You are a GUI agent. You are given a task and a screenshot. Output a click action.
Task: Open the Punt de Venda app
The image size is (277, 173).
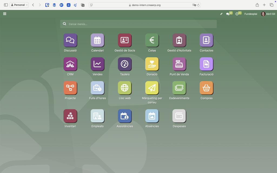[179, 64]
